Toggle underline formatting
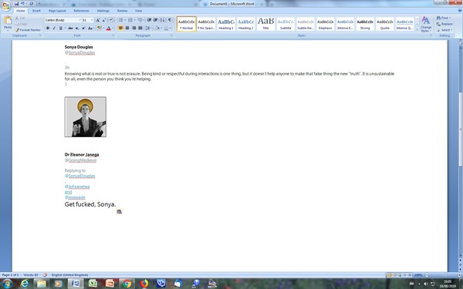The image size is (463, 289). coord(60,28)
